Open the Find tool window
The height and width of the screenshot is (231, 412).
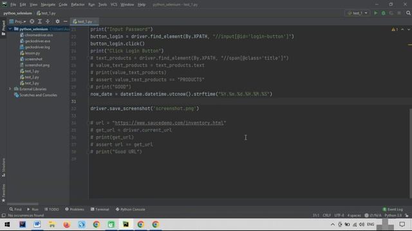tap(15, 209)
